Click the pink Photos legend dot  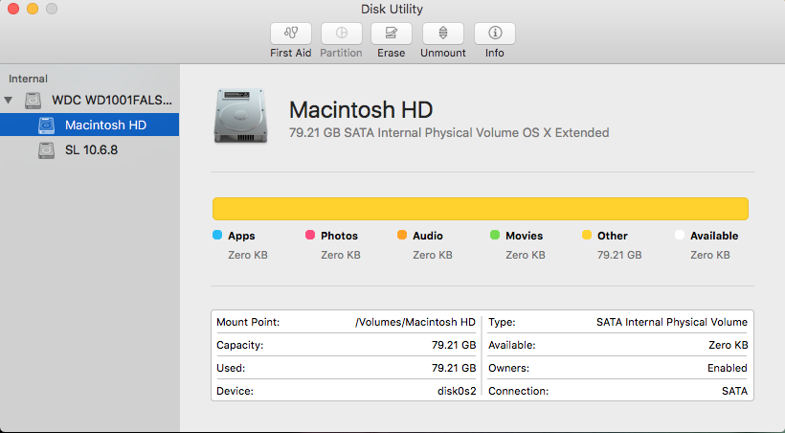(x=310, y=235)
